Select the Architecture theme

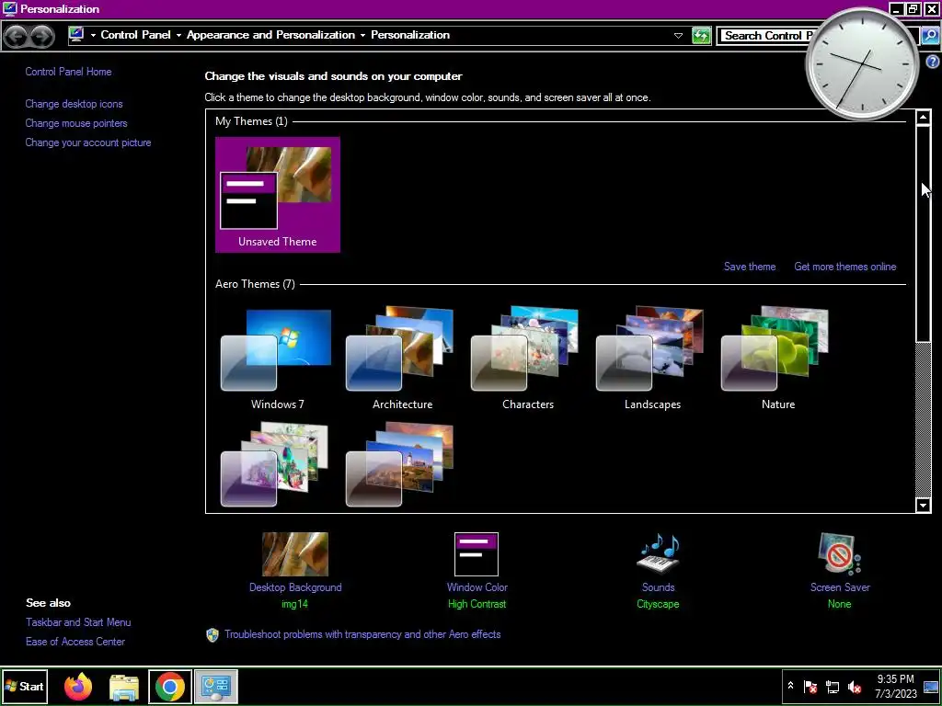click(x=402, y=359)
